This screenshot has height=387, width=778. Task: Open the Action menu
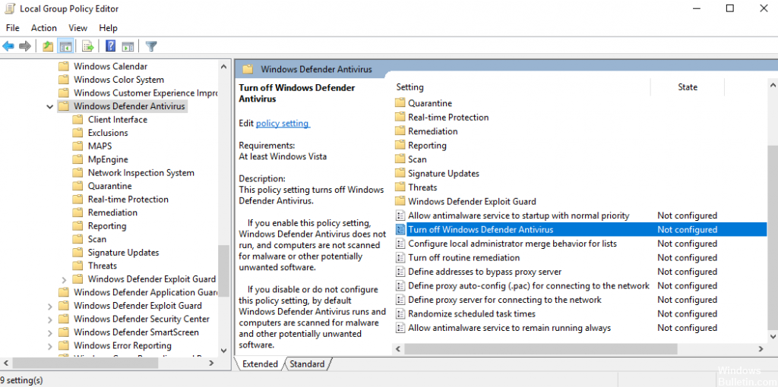coord(44,28)
